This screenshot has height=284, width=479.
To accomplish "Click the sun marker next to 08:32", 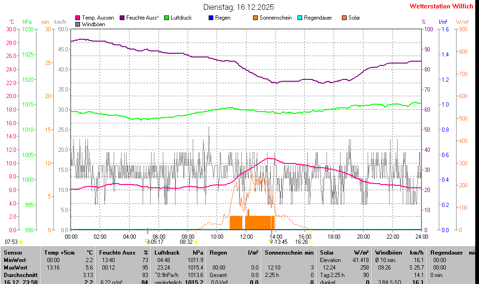I will tap(196, 242).
